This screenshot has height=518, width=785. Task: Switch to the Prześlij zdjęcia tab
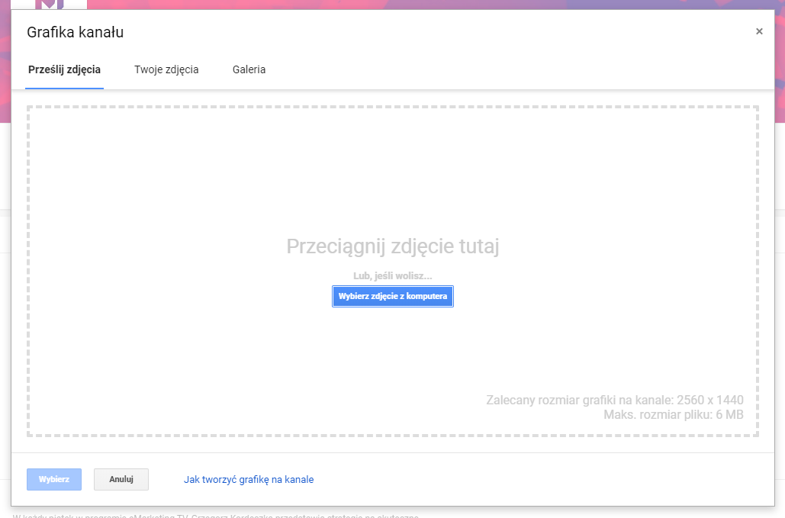pos(64,69)
